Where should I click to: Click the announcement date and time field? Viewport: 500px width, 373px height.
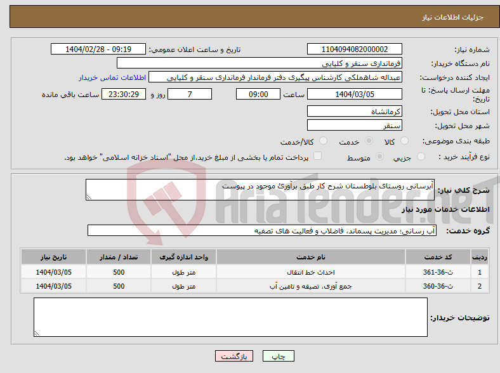[98, 49]
